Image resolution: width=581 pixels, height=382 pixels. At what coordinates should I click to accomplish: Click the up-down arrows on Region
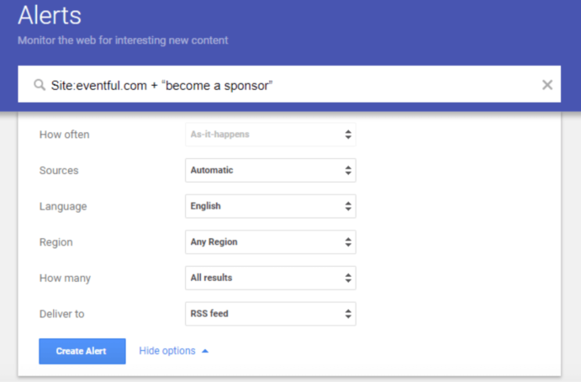point(348,242)
